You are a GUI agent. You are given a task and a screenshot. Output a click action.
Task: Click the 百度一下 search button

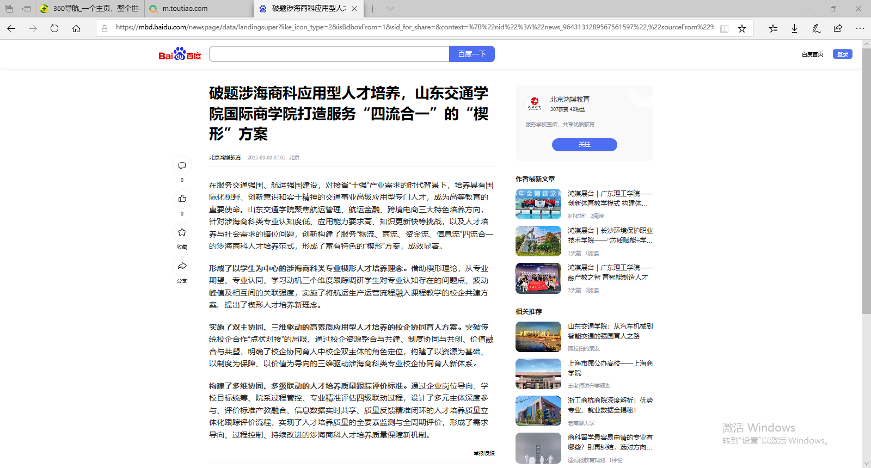[471, 54]
